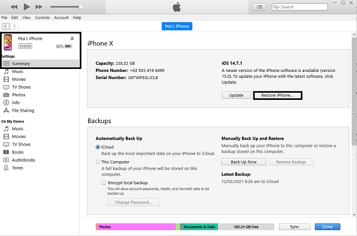Open TV Shows under Settings
The width and height of the screenshot is (357, 236).
pyautogui.click(x=21, y=87)
